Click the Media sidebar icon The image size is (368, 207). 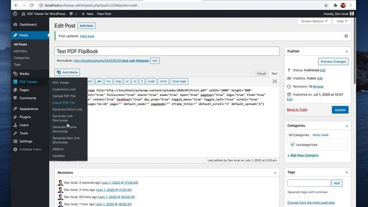[x=16, y=74]
